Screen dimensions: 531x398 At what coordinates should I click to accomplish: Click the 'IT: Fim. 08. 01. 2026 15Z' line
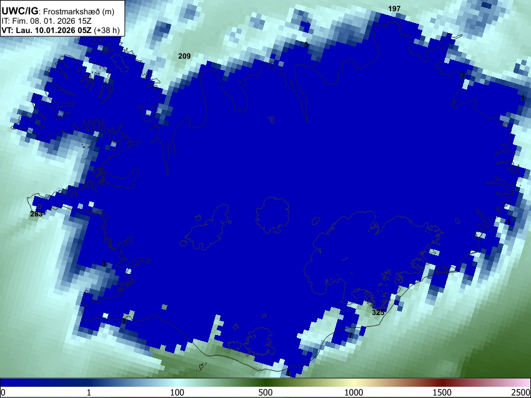(46, 21)
